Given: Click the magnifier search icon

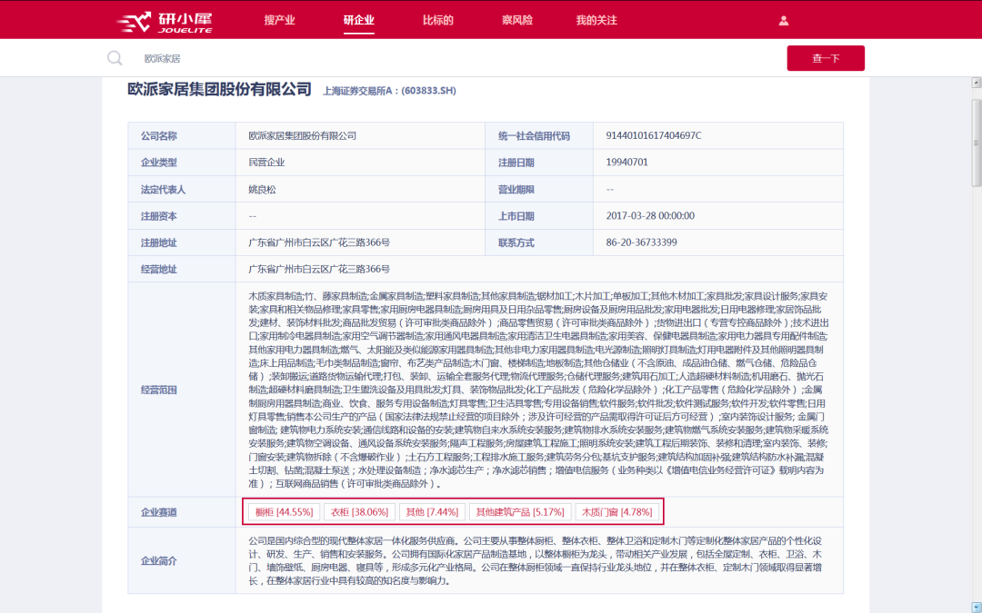Looking at the screenshot, I should pos(115,58).
